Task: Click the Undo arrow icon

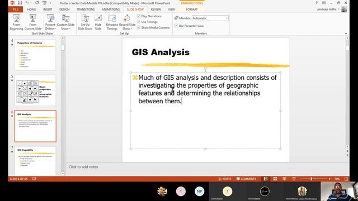Action: click(27, 3)
